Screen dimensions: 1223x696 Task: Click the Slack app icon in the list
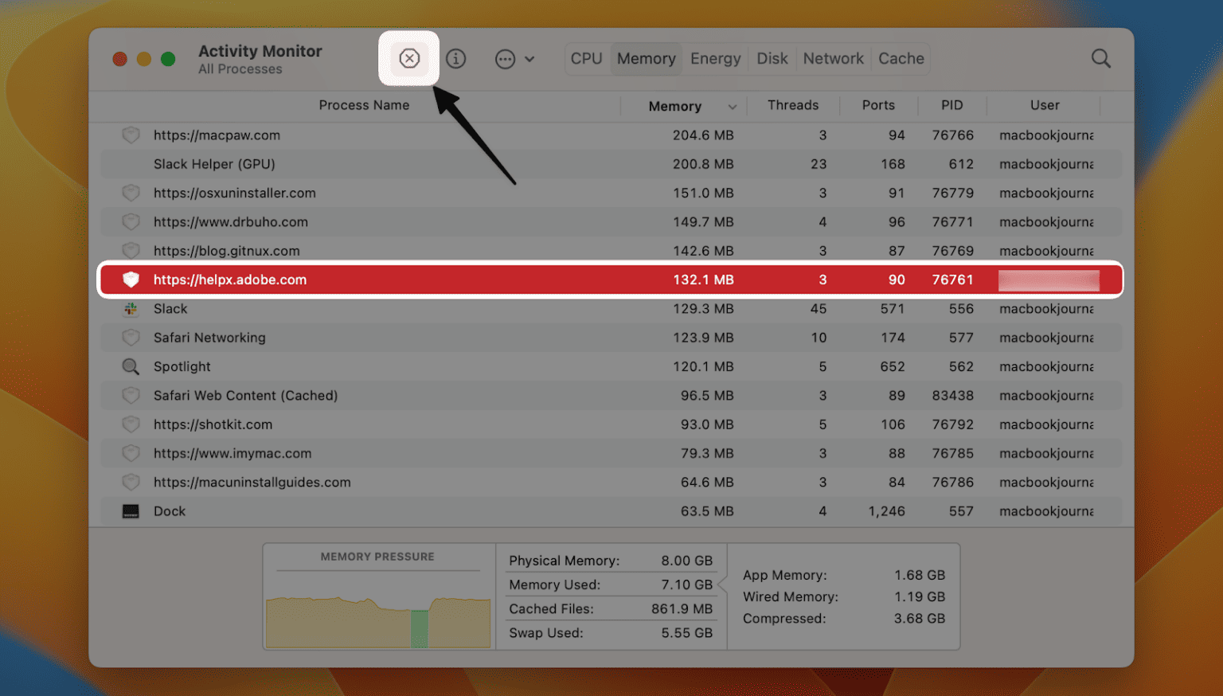click(131, 309)
